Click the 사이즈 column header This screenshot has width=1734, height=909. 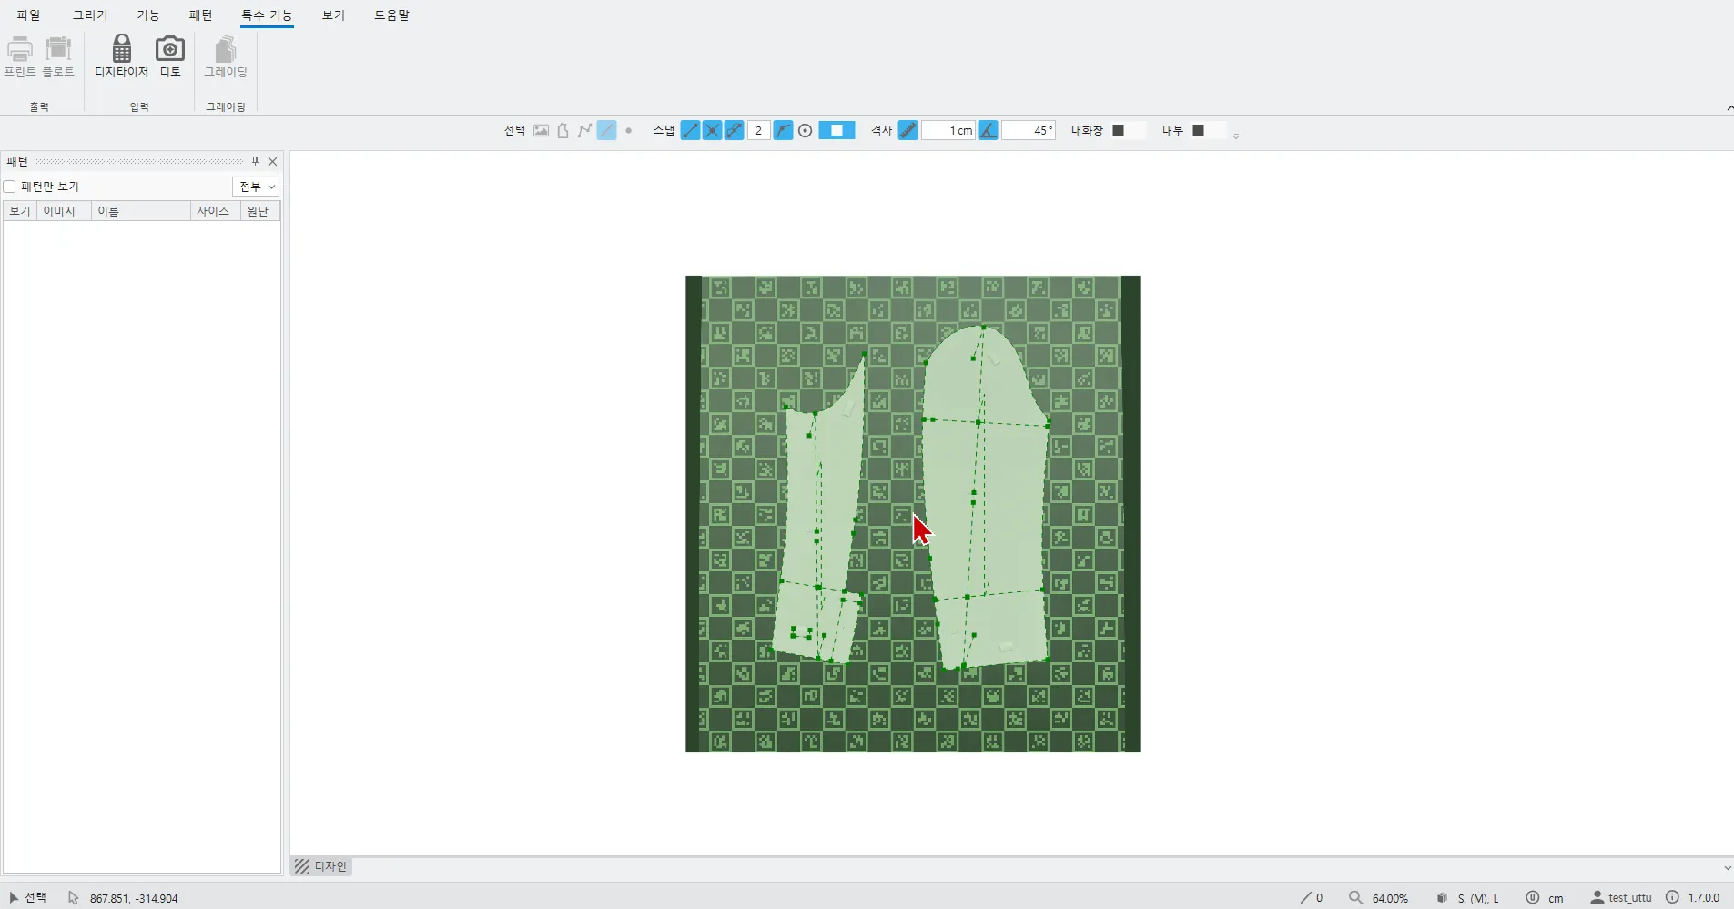click(x=213, y=211)
